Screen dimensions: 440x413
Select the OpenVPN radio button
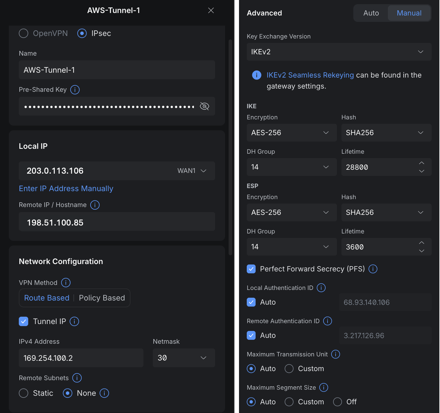[x=24, y=33]
